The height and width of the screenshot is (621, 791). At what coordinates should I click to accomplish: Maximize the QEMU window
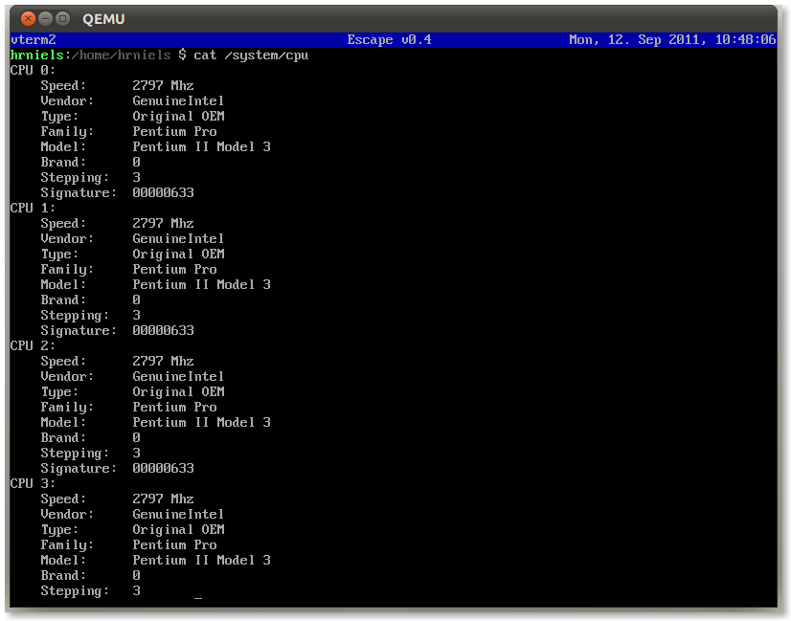point(62,19)
